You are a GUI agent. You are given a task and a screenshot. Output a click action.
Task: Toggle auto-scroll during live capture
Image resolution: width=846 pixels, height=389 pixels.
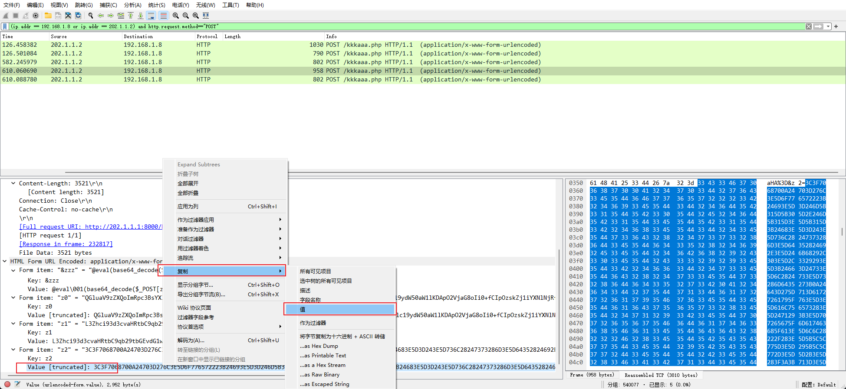point(151,16)
